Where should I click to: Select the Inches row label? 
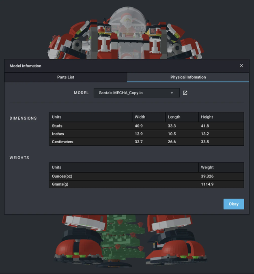[58, 134]
